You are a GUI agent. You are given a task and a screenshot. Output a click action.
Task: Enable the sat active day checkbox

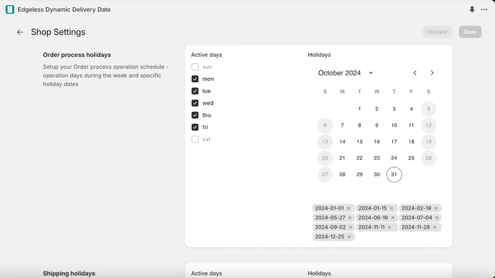tap(195, 140)
